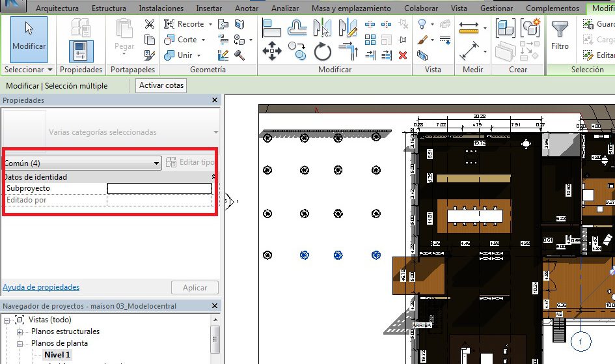Switch to the Colaborar ribbon tab
Image resolution: width=615 pixels, height=364 pixels.
422,8
